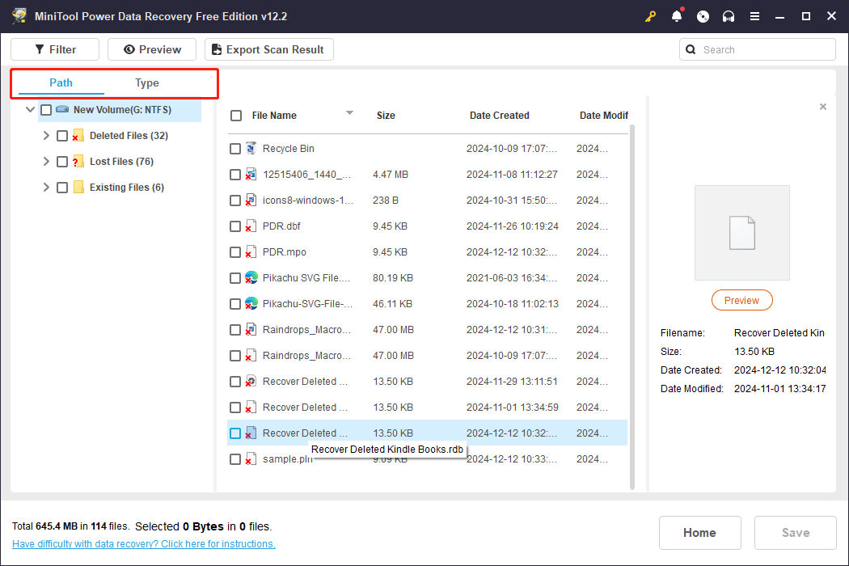Open the support headset icon

point(729,16)
